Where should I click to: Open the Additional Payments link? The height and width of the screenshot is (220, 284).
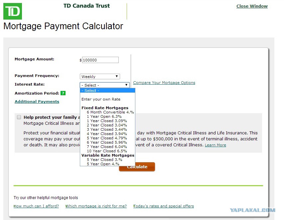coord(37,102)
